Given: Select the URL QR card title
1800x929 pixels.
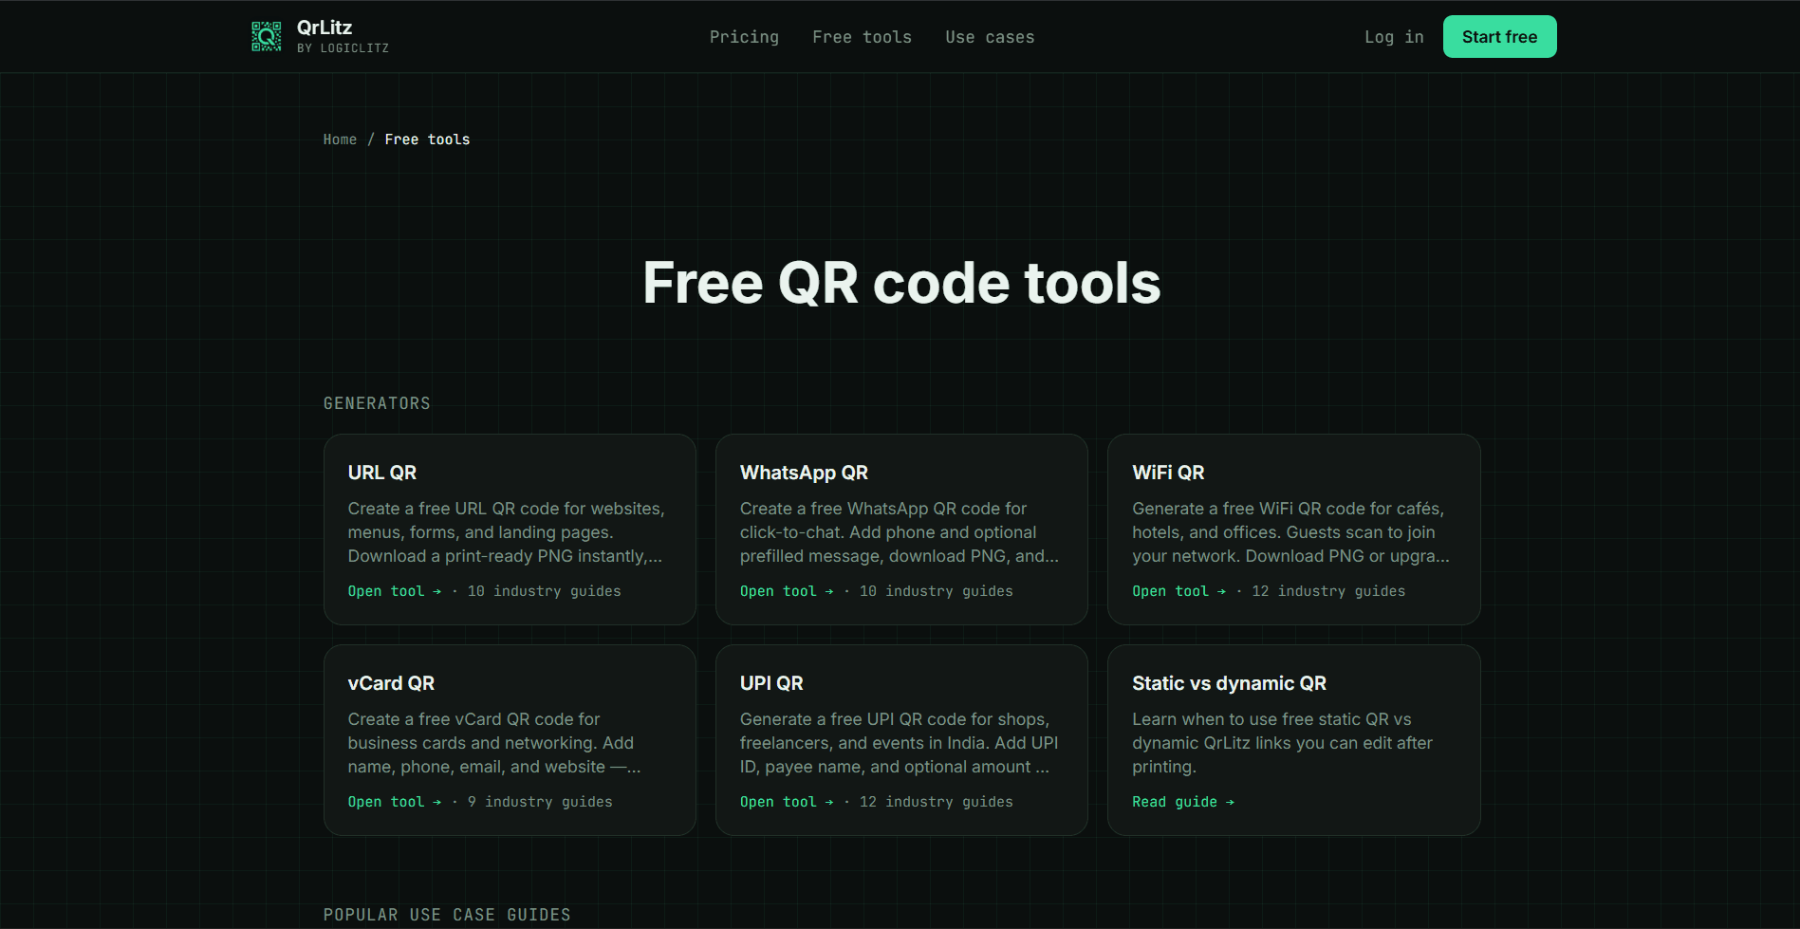Looking at the screenshot, I should pos(382,473).
